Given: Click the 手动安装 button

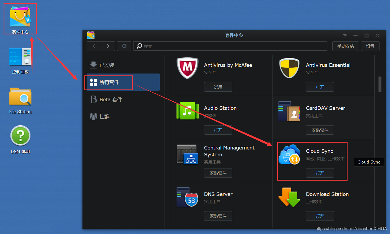Looking at the screenshot, I should pos(346,46).
